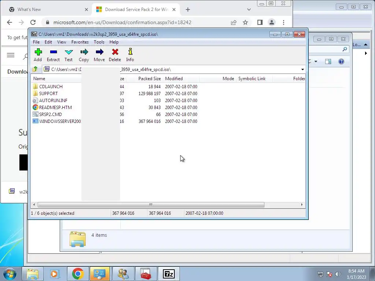Close the Download Service Pack 2 tab
This screenshot has width=375, height=281.
tap(174, 10)
